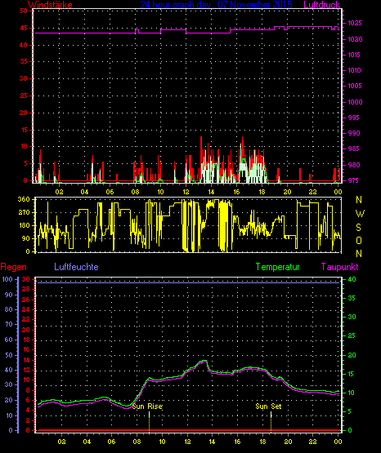Viewport: 381px width, 453px height.
Task: Click the green Temperatur label
Action: click(x=277, y=267)
